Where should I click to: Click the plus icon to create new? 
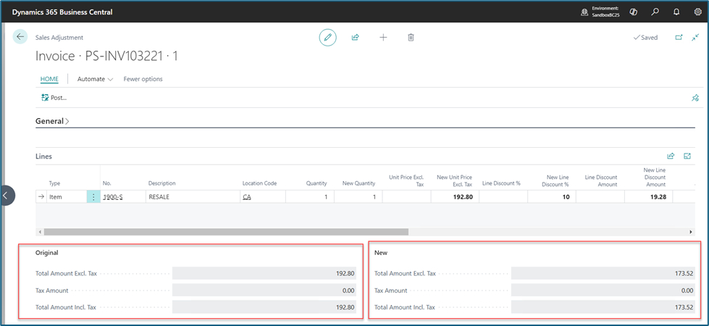(383, 38)
